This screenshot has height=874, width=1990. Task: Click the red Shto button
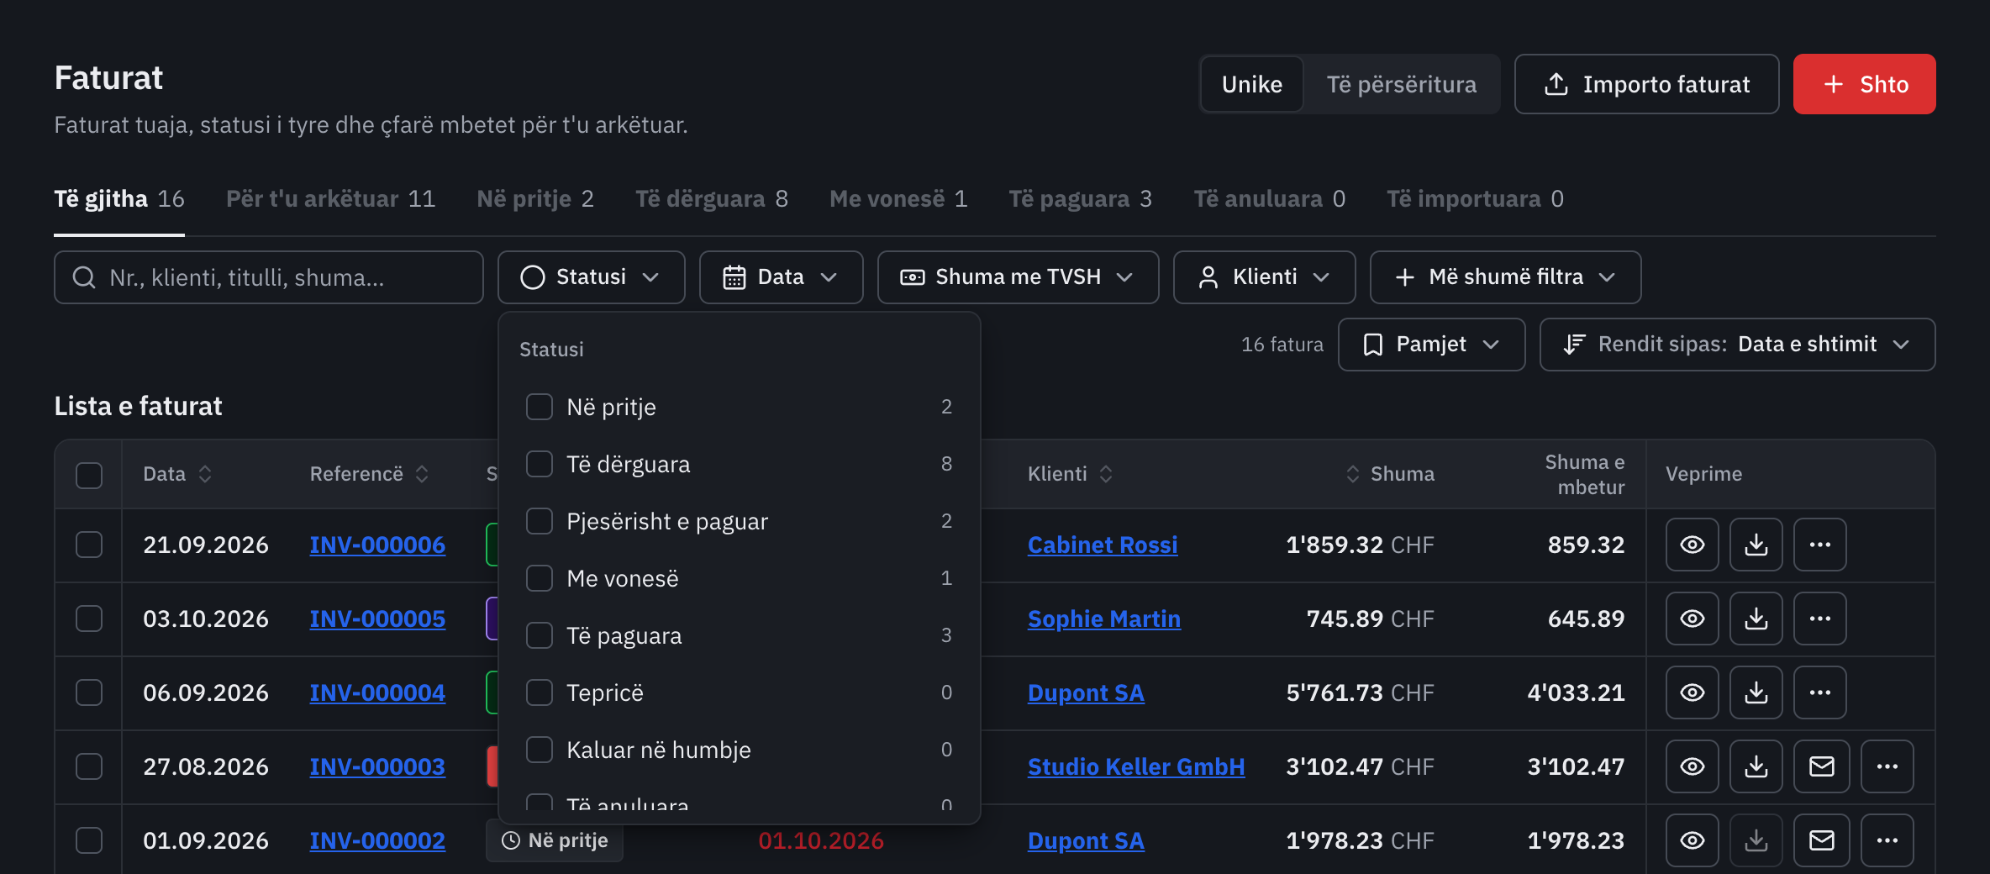point(1864,84)
